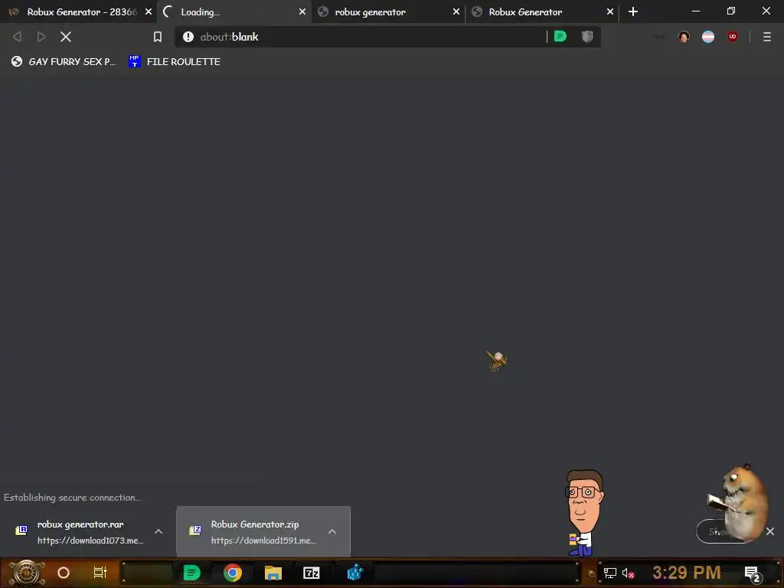Open the face avatar extension icon
Screen dimensions: 784x588
[684, 37]
